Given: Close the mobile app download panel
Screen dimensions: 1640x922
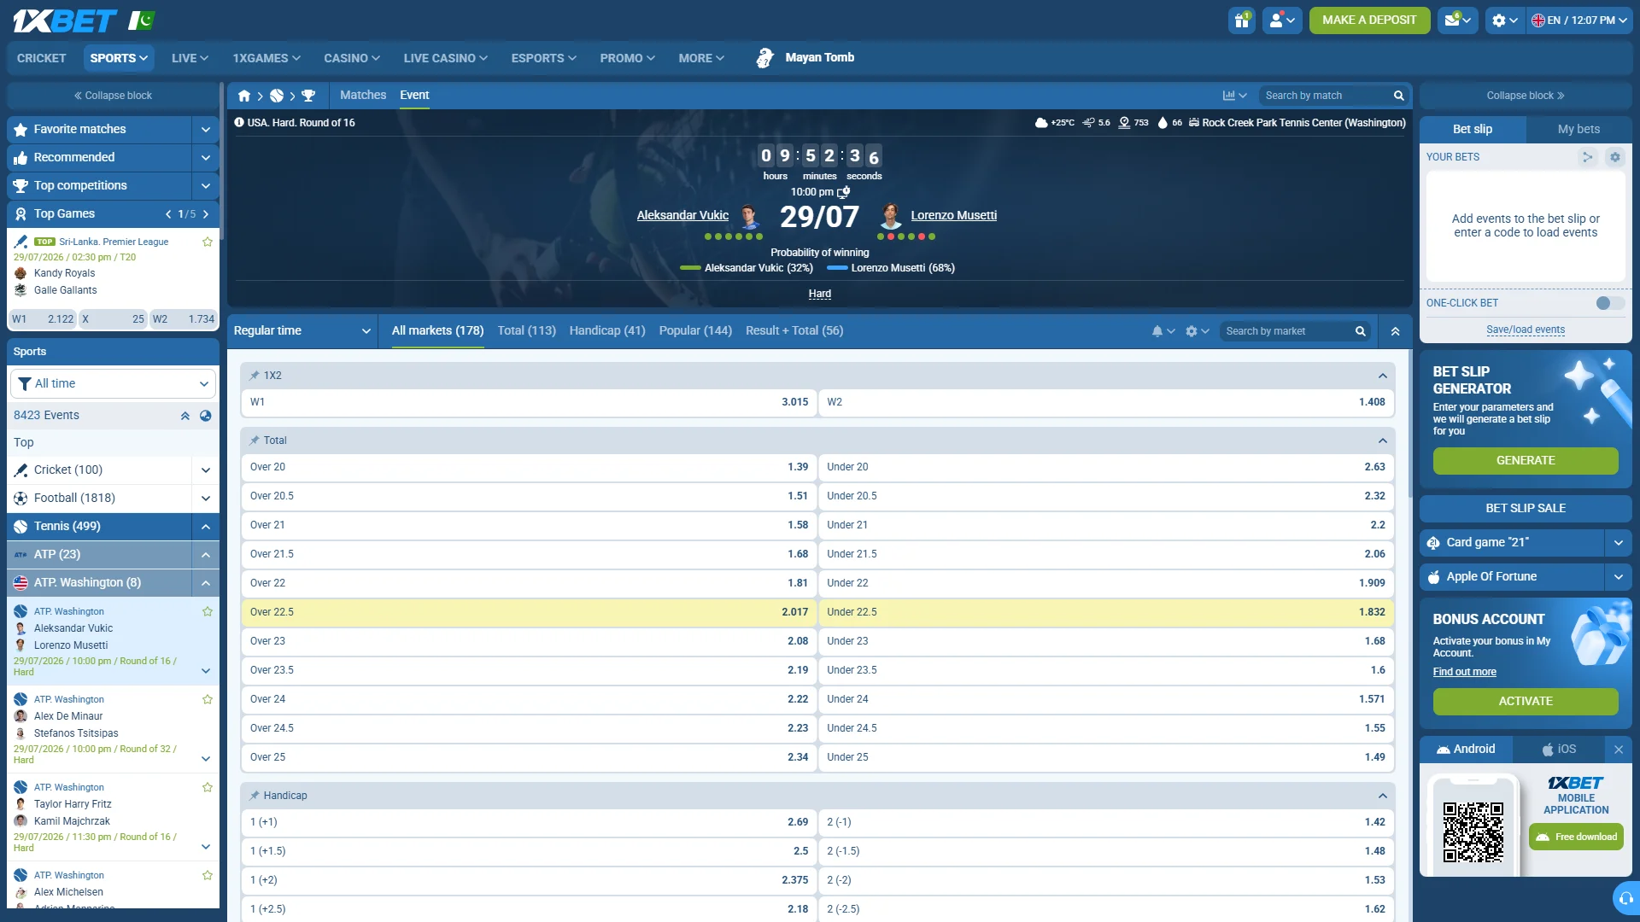Looking at the screenshot, I should 1619,750.
